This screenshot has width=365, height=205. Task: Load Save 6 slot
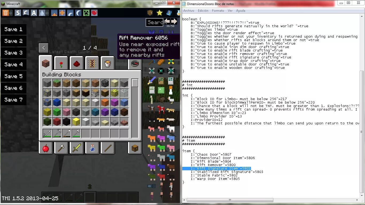click(x=13, y=88)
